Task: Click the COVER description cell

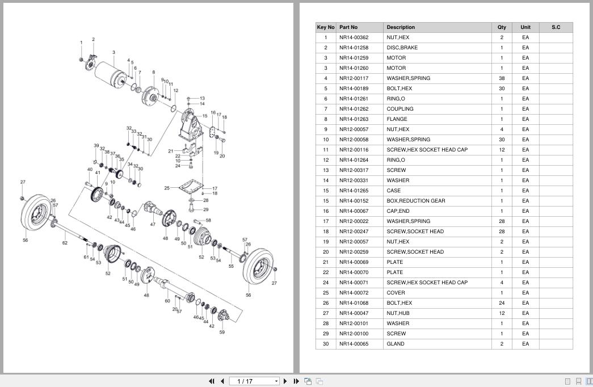Action: point(438,293)
